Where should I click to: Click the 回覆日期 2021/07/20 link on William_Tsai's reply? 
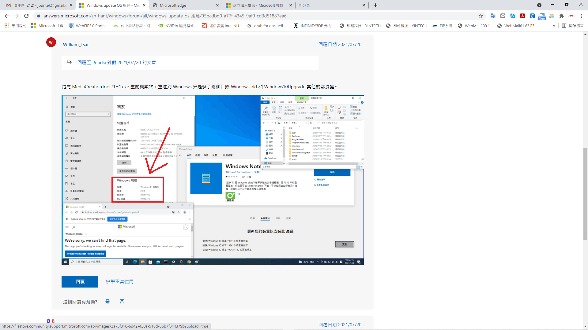[340, 45]
